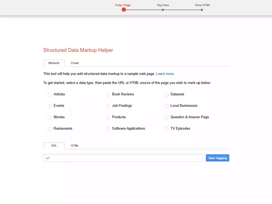272x204 pixels.
Task: Select the Products data type
Action: click(x=108, y=118)
